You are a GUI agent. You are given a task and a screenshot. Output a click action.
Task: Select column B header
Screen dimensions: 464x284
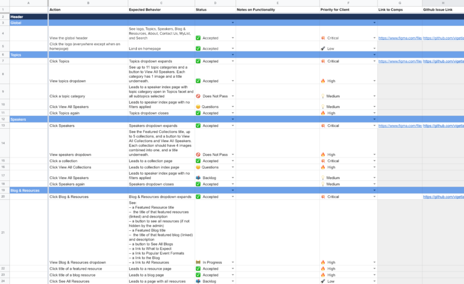click(x=88, y=3)
